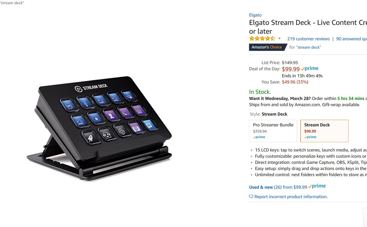
Task: Click the 4.5-star rating icons
Action: [262, 39]
